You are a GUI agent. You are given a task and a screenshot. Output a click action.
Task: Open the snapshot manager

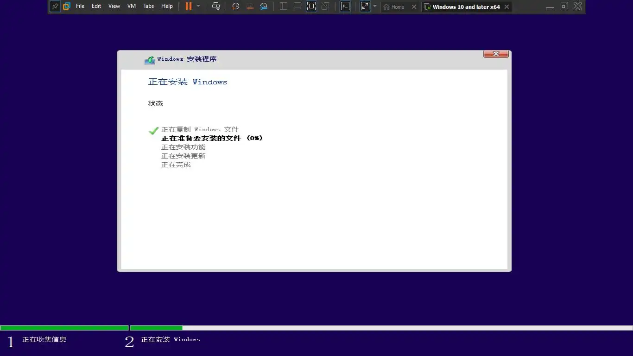coord(264,6)
